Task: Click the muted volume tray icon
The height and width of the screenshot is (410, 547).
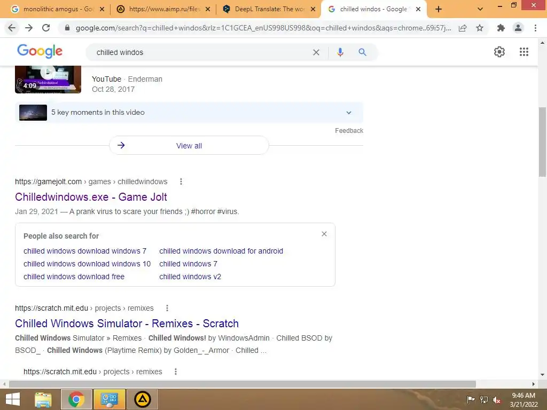Action: (x=497, y=399)
